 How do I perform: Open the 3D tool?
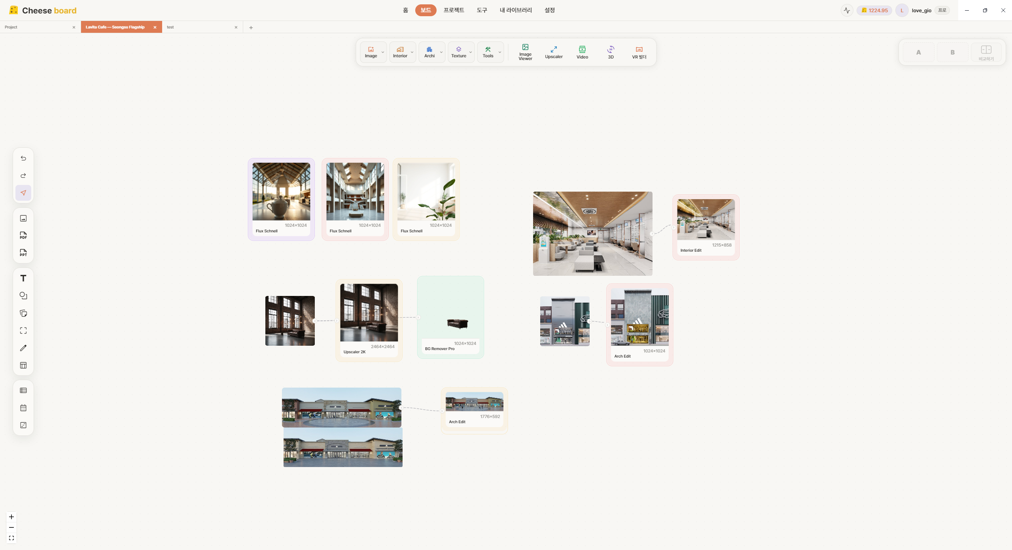click(611, 52)
